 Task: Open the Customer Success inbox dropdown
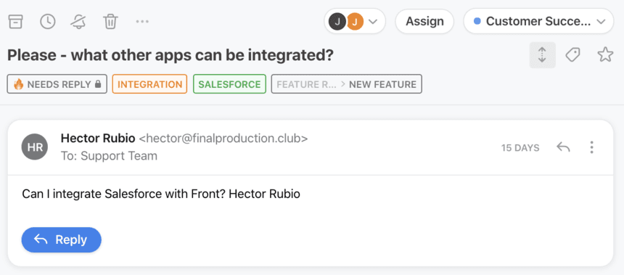tap(538, 21)
